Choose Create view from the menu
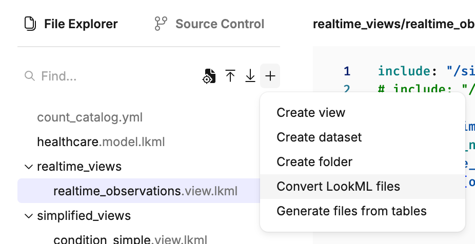 [x=311, y=113]
